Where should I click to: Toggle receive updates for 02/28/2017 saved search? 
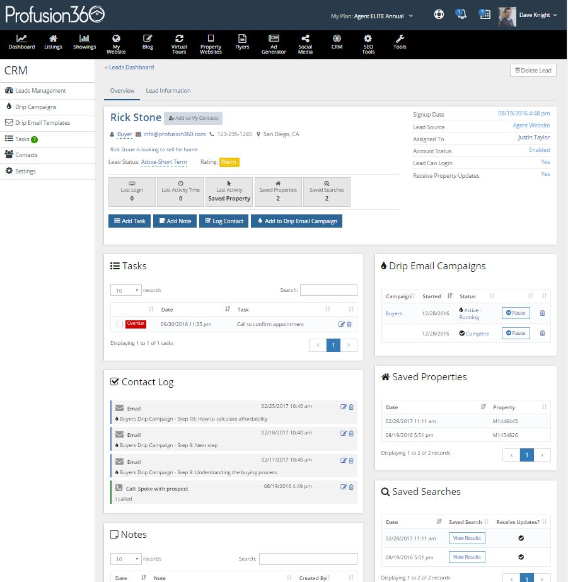tap(521, 538)
